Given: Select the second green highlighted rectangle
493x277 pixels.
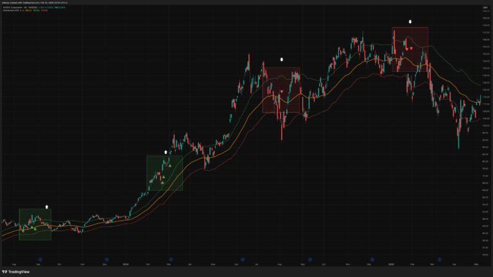Looking at the screenshot, I should (x=164, y=172).
